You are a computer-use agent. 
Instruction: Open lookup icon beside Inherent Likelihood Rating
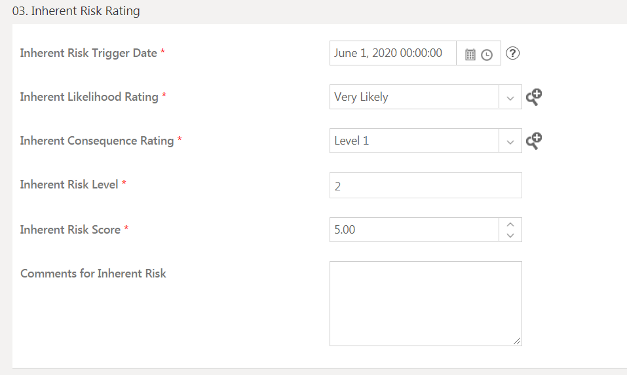click(534, 98)
